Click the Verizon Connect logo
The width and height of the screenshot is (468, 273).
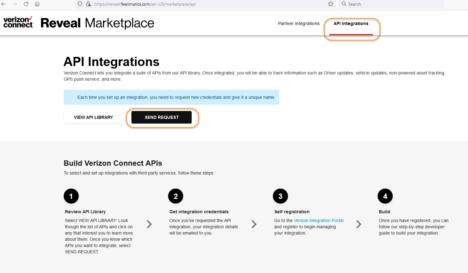click(x=18, y=22)
